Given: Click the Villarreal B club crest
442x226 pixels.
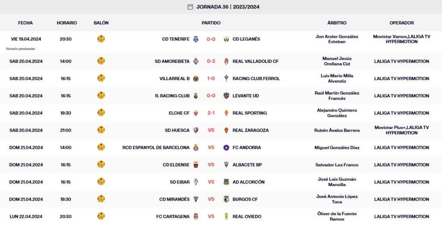Looking at the screenshot, I should click(x=196, y=78).
